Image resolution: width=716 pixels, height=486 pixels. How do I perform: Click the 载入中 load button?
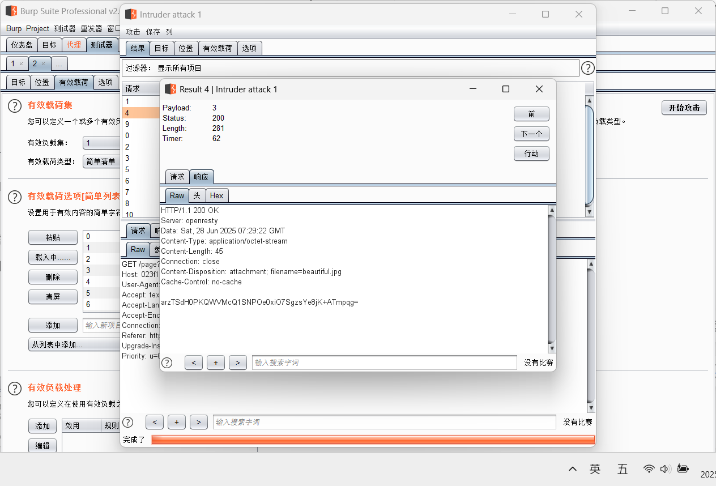[53, 257]
